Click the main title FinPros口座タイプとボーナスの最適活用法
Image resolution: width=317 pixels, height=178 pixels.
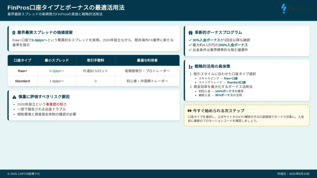(x=66, y=8)
